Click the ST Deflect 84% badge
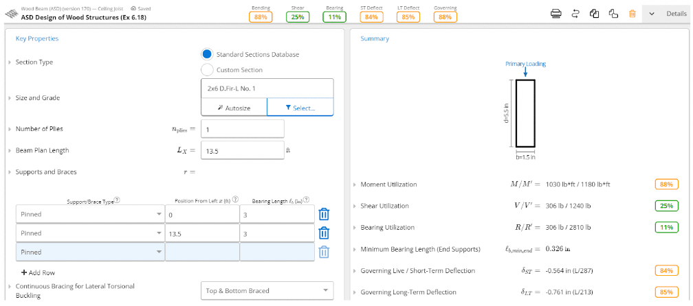The height and width of the screenshot is (306, 693). tap(371, 16)
